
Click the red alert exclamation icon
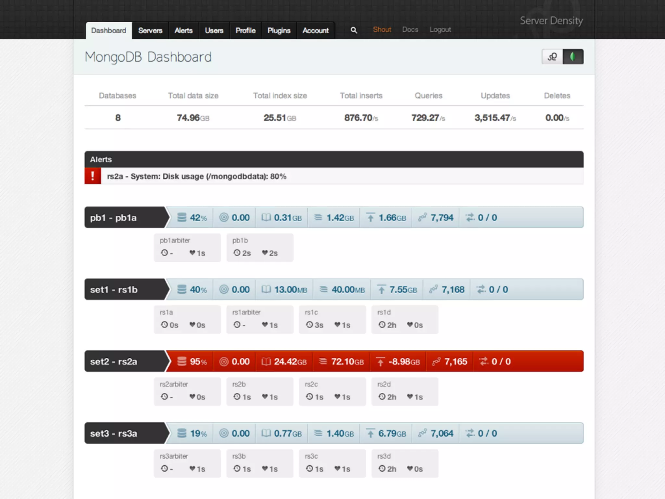click(93, 176)
